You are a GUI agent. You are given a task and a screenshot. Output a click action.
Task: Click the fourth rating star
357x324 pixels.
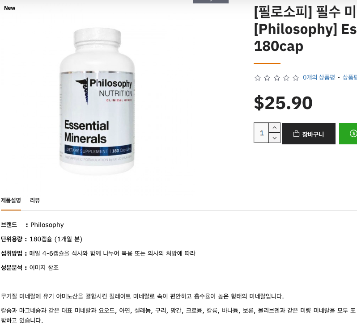286,78
